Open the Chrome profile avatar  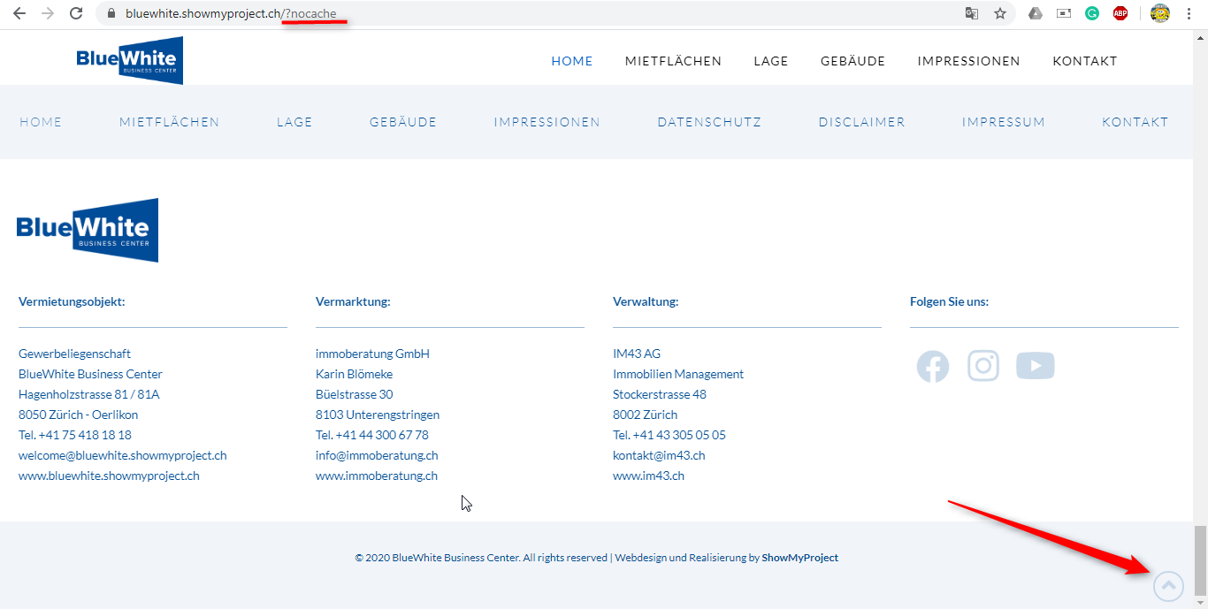1160,13
